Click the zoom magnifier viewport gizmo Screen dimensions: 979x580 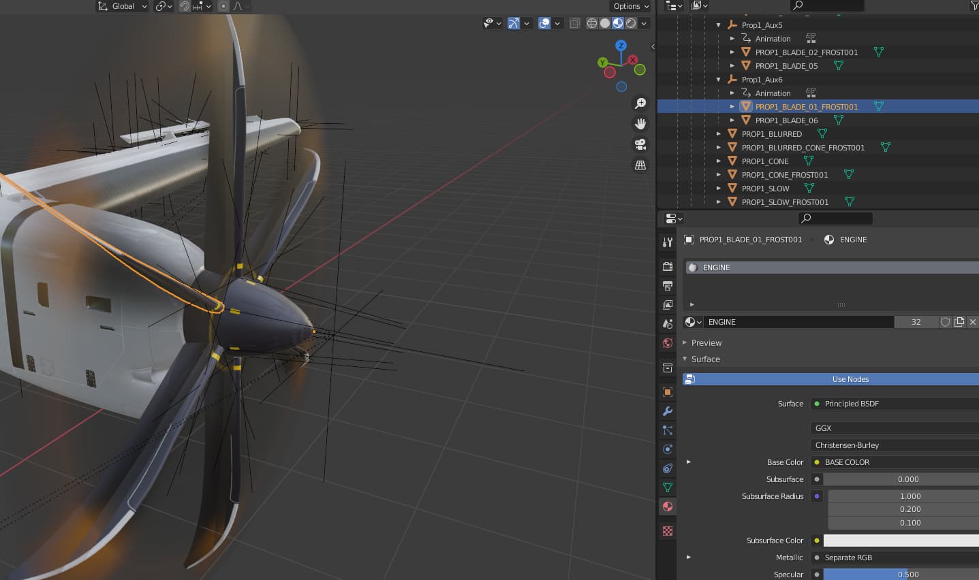(x=640, y=103)
